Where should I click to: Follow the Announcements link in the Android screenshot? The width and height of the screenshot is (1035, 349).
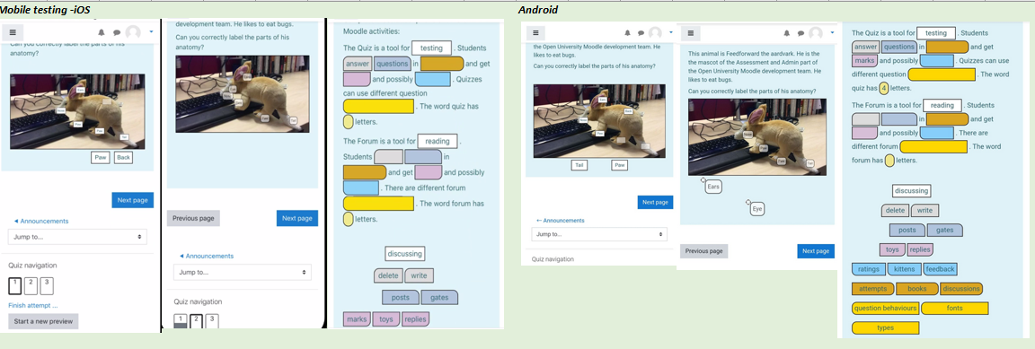561,220
